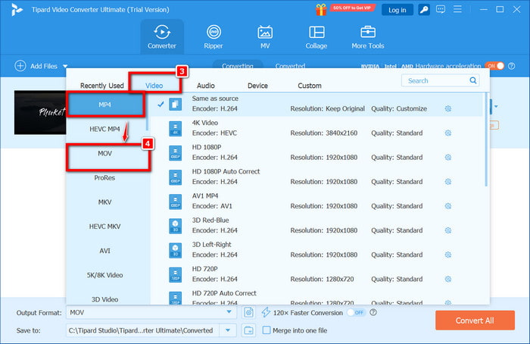The width and height of the screenshot is (530, 344).
Task: Open the Ripper module
Action: (214, 37)
